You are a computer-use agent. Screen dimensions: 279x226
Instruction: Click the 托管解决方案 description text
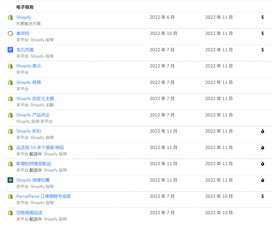[x=28, y=24]
